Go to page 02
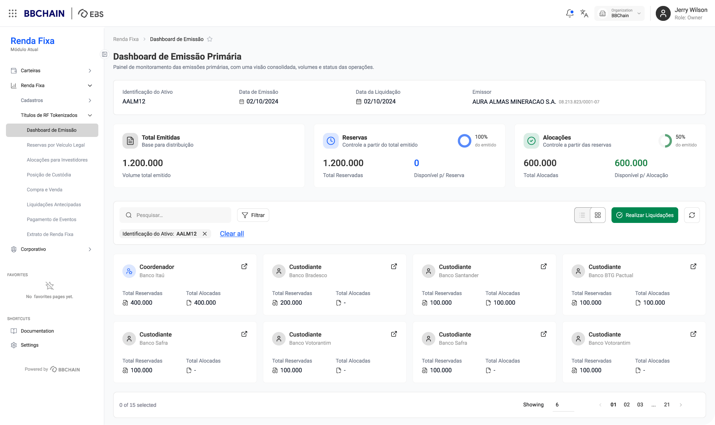The width and height of the screenshot is (715, 425). pyautogui.click(x=627, y=405)
